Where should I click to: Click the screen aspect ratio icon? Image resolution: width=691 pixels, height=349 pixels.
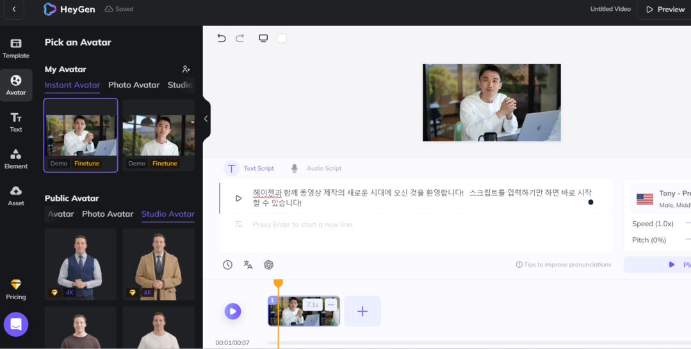tap(263, 38)
